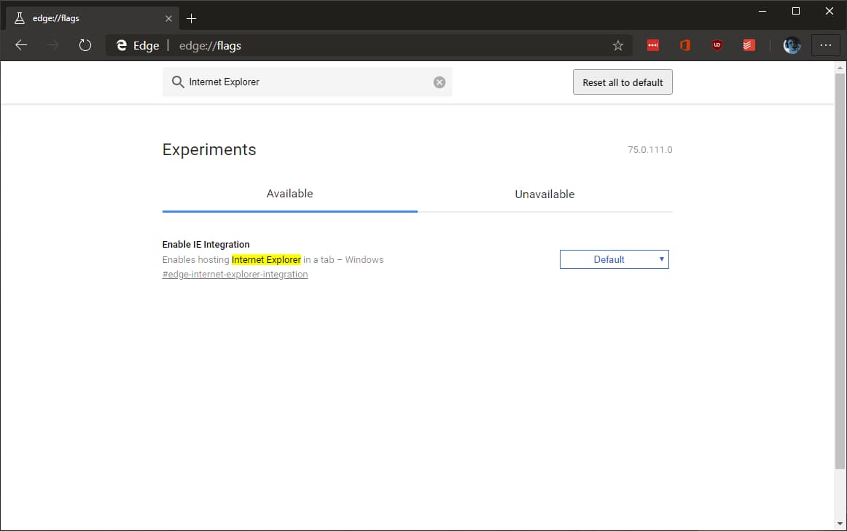Switch to the Unavailable tab

pos(544,194)
